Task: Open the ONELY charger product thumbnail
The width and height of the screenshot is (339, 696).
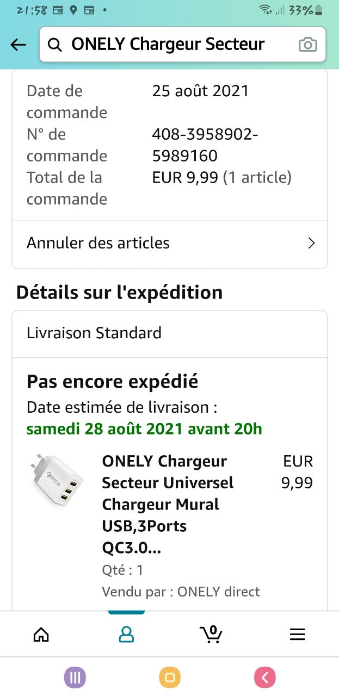Action: [x=56, y=480]
